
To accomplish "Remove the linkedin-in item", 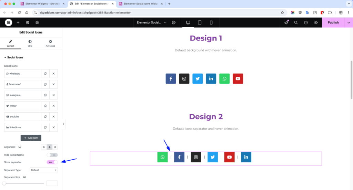I will coord(53,127).
